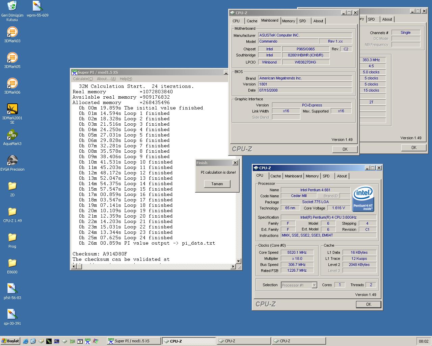Click Super PI horizontal scrollbar right arrow
The height and width of the screenshot is (346, 432).
click(233, 267)
